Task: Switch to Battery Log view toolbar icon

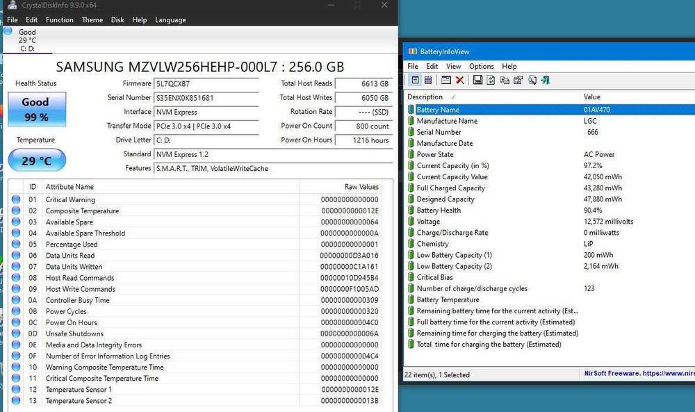Action: tap(428, 80)
